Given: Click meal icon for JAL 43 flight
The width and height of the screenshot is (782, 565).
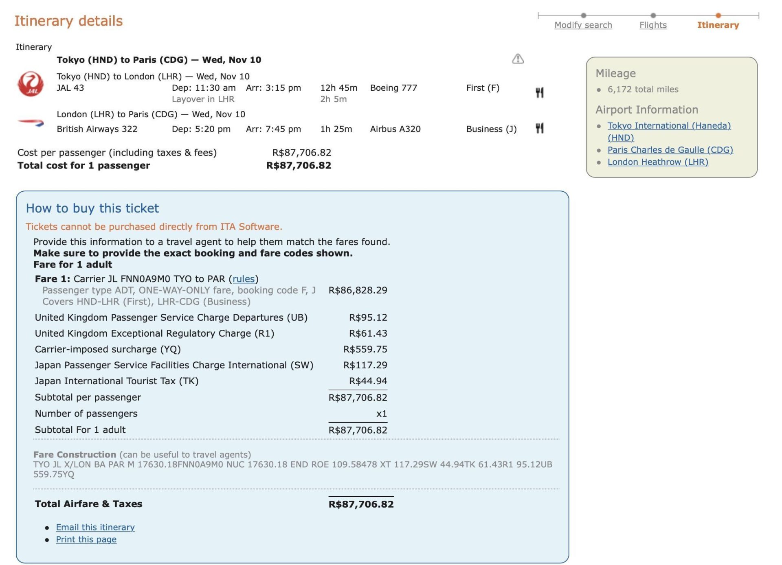Looking at the screenshot, I should click(539, 93).
